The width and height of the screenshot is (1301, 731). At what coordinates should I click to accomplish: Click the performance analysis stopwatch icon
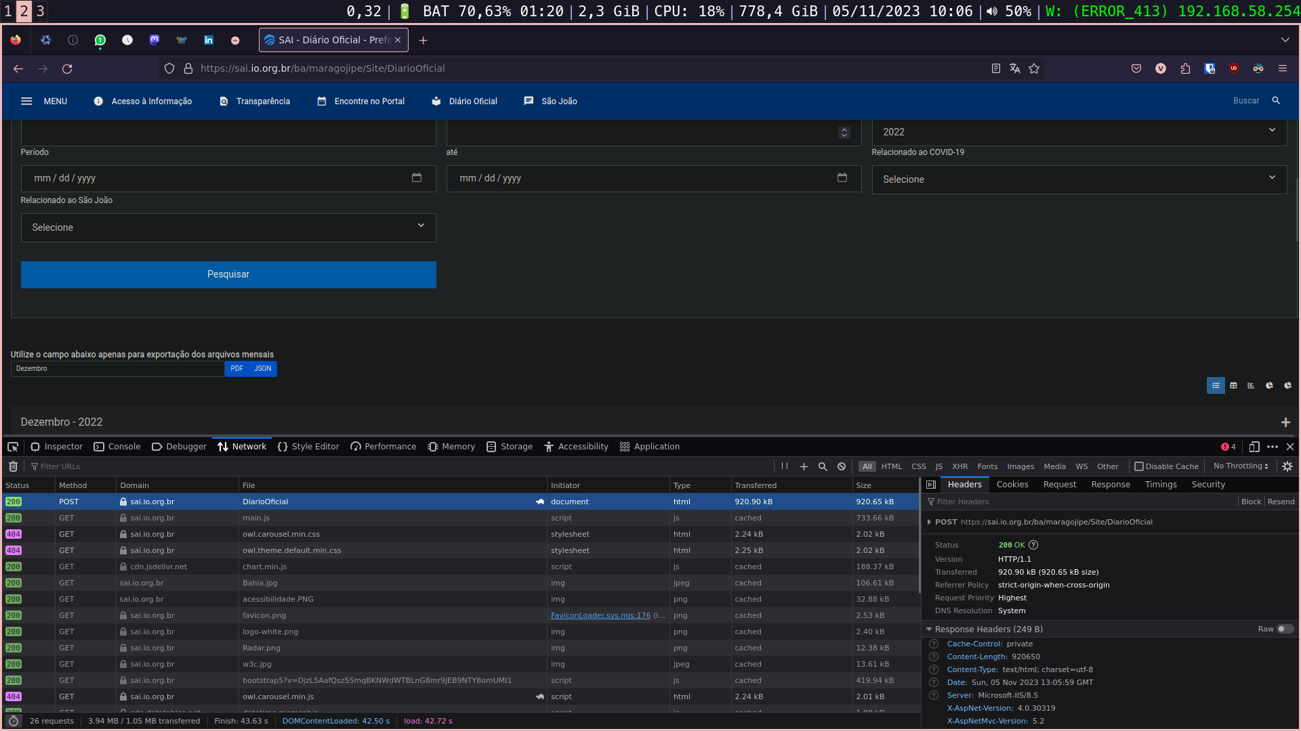(14, 721)
